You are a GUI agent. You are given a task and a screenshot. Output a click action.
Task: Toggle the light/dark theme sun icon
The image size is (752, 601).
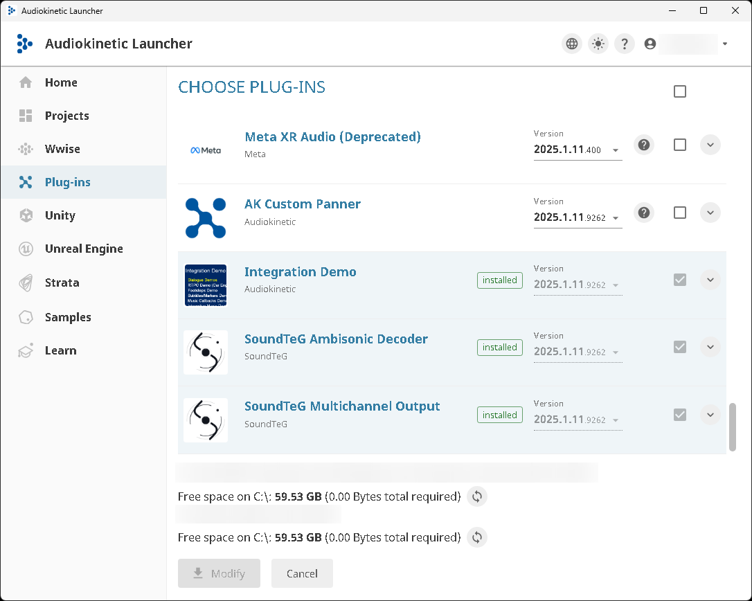[598, 44]
